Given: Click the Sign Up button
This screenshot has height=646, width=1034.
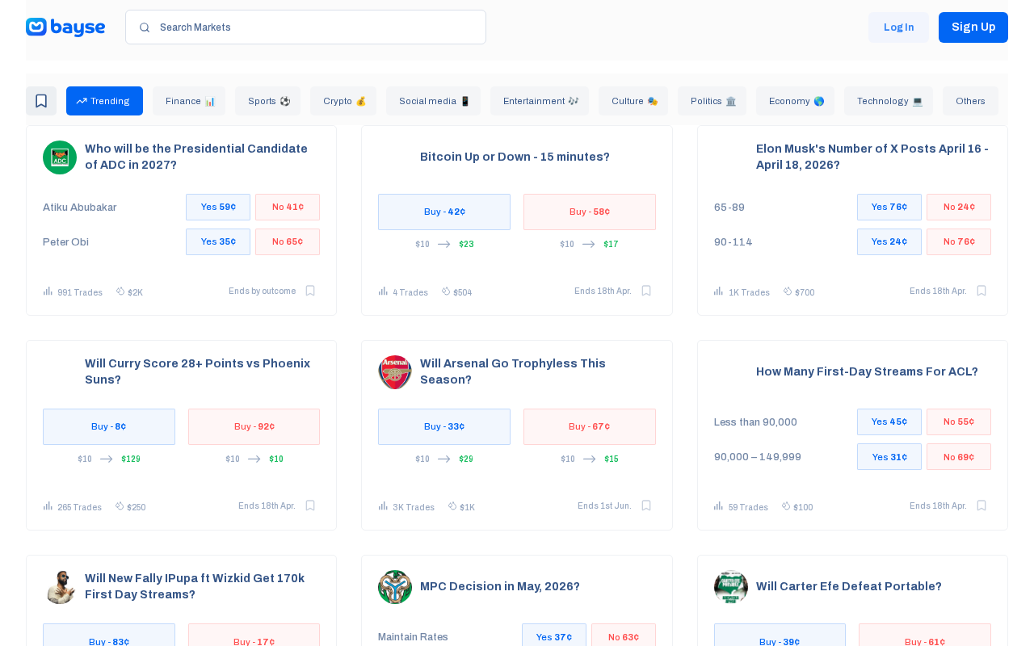Looking at the screenshot, I should (973, 27).
